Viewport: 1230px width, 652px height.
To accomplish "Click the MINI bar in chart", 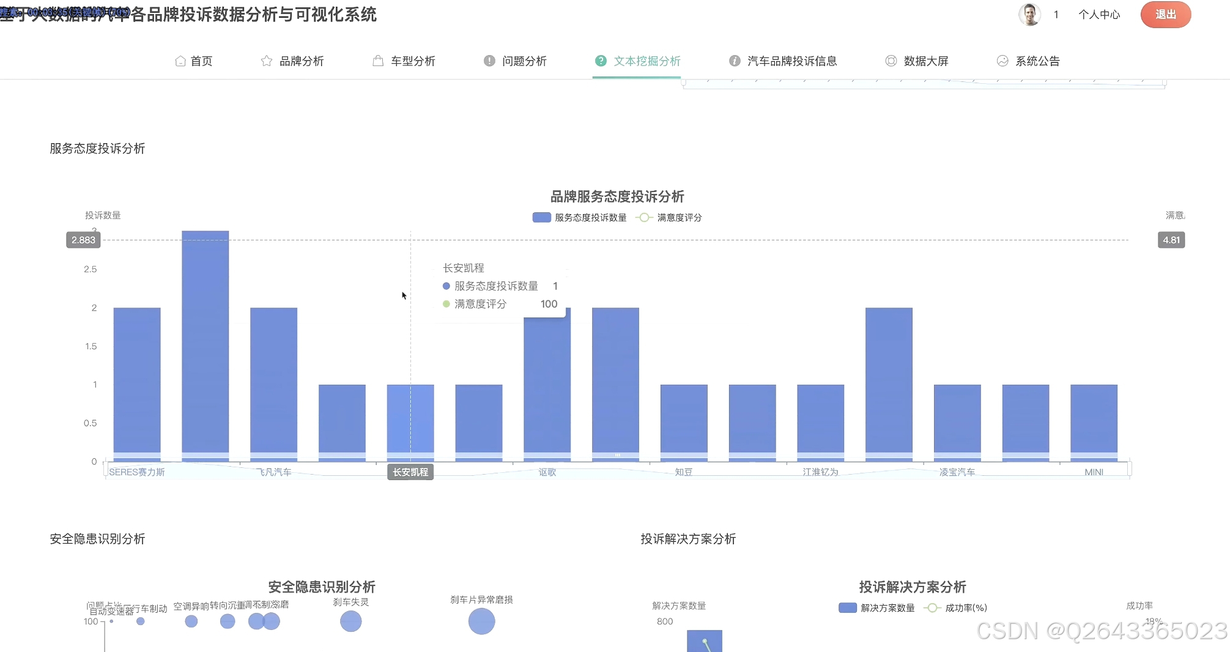I will click(x=1094, y=423).
